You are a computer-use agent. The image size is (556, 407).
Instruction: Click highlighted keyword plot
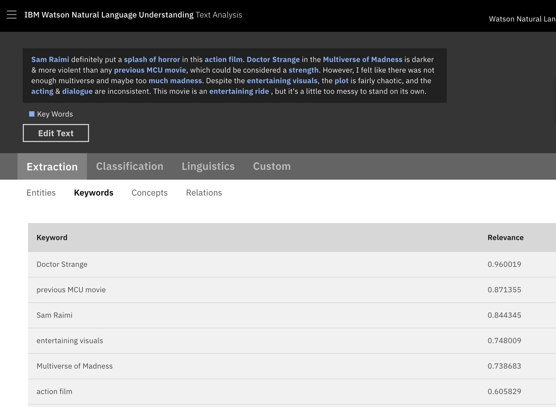click(x=342, y=81)
